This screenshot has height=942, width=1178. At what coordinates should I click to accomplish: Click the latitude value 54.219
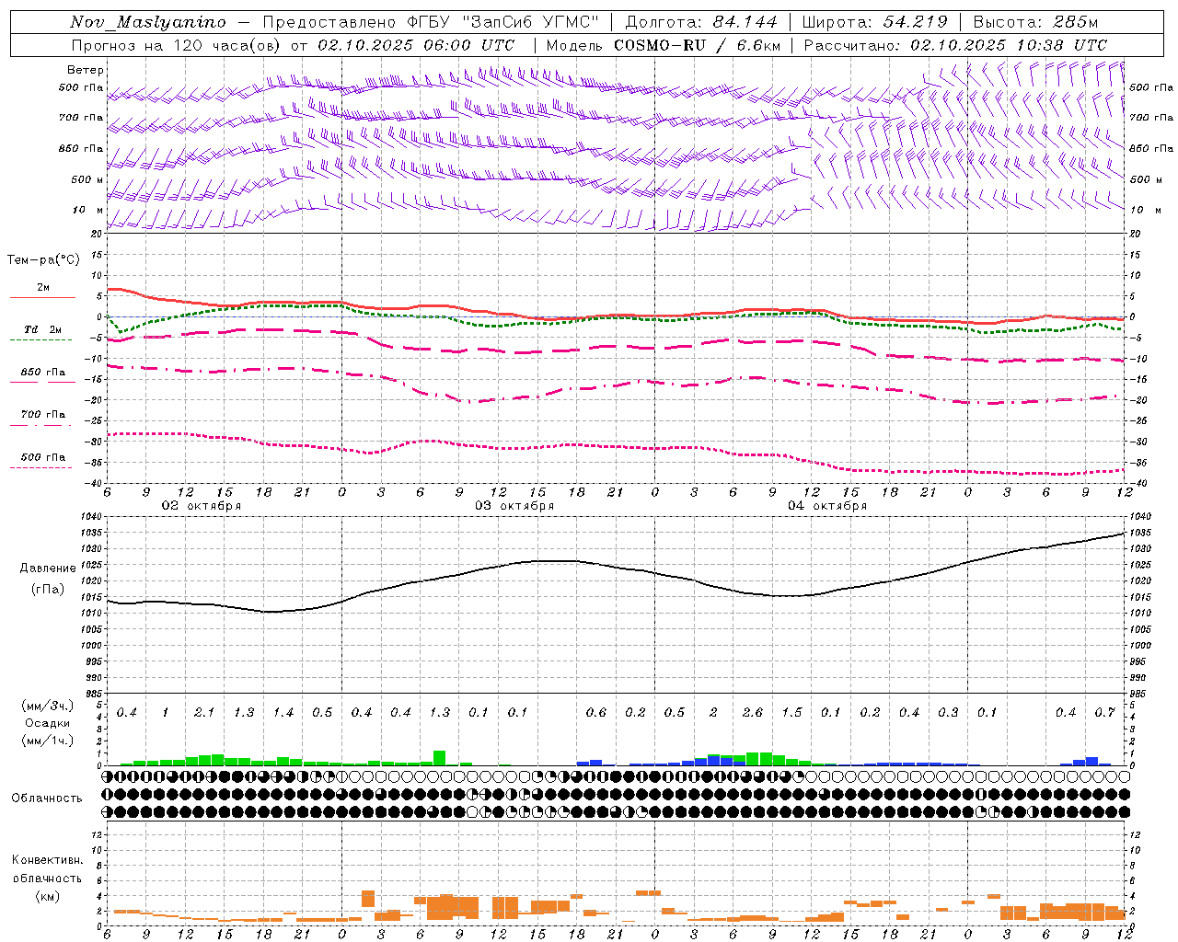tap(915, 22)
